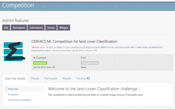The width and height of the screenshot is (175, 109).
Task: Select the green Development phase badge
Action: pyautogui.click(x=40, y=63)
